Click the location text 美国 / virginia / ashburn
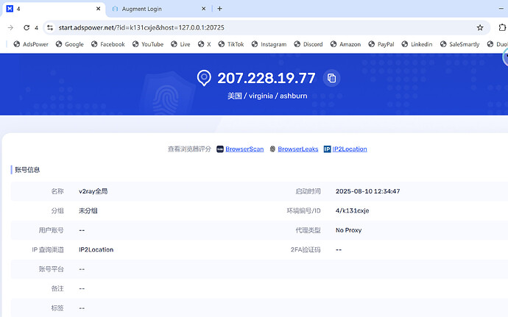The image size is (508, 317). tap(267, 96)
